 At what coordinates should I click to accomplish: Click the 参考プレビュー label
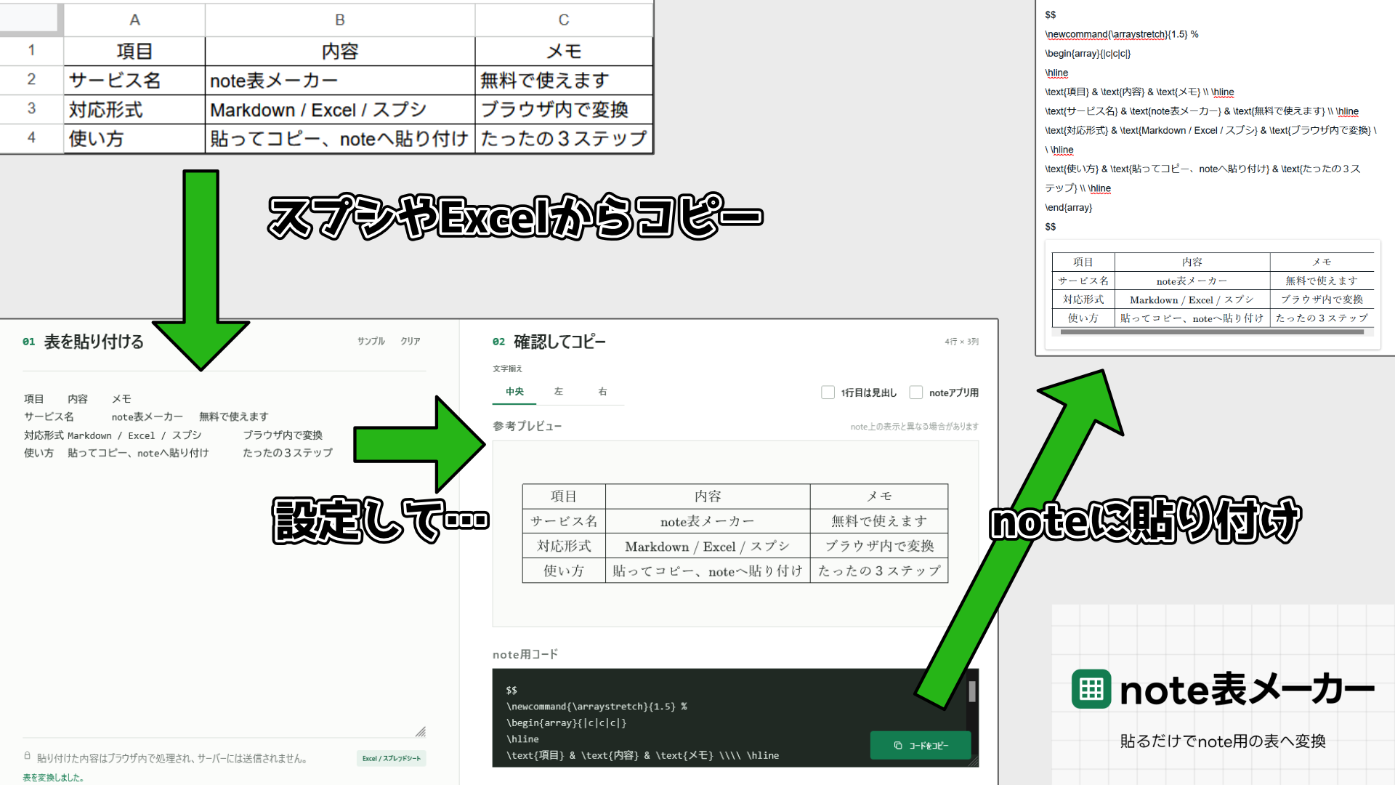pos(527,426)
